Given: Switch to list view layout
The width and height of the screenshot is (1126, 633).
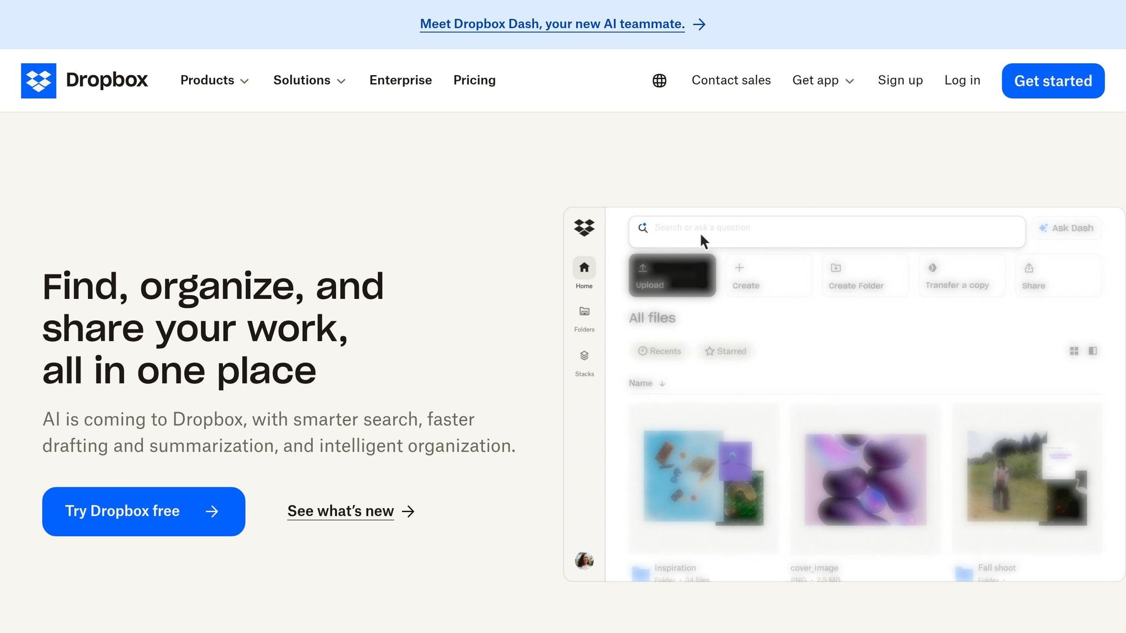Looking at the screenshot, I should click(1092, 351).
